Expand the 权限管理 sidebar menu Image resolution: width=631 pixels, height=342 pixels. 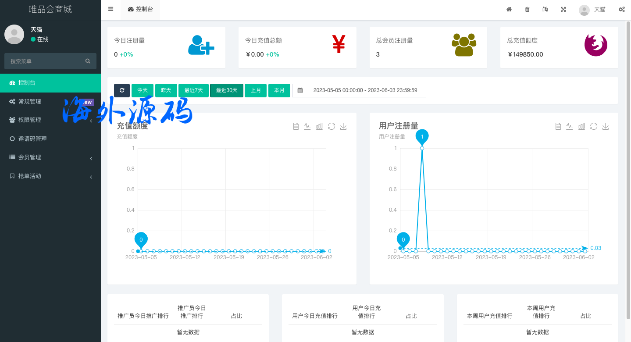point(50,120)
